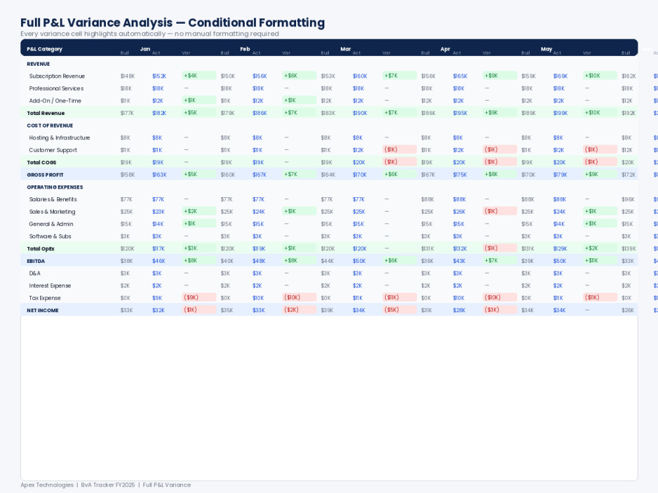
Task: Select the Feb month header
Action: pyautogui.click(x=245, y=49)
